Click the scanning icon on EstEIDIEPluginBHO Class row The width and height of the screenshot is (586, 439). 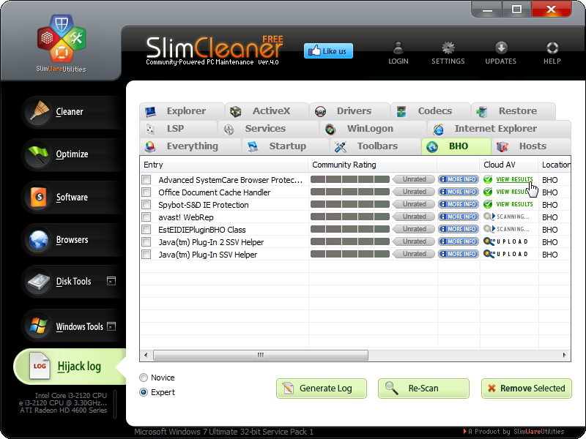pos(489,229)
